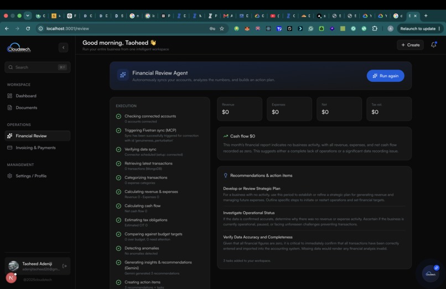Viewport: 446px width, 289px height.
Task: Click the logout icon beside Taoheed Adeniji
Action: pyautogui.click(x=65, y=266)
